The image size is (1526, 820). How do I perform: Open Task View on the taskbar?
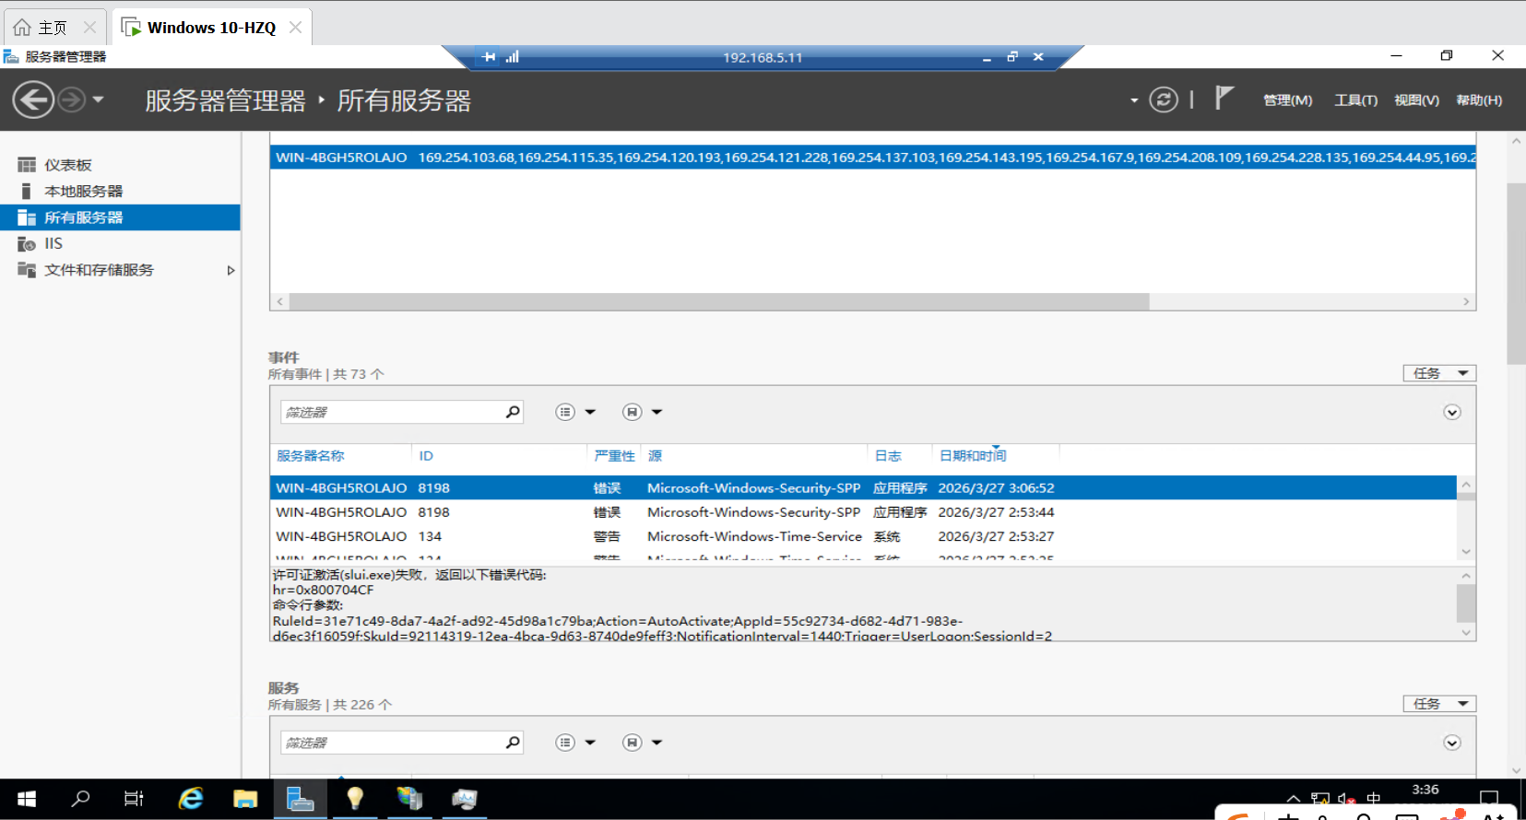point(134,799)
